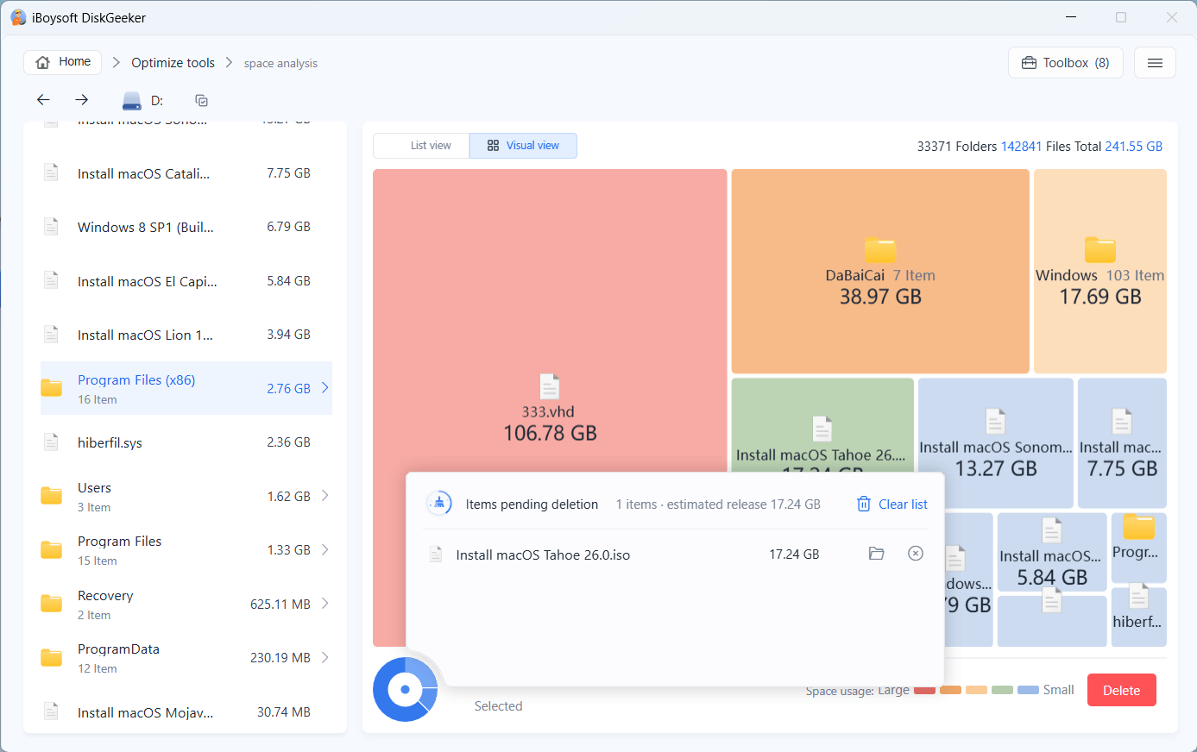The width and height of the screenshot is (1197, 752).
Task: Open folder location of Tahoe 26.0.iso
Action: click(x=877, y=554)
